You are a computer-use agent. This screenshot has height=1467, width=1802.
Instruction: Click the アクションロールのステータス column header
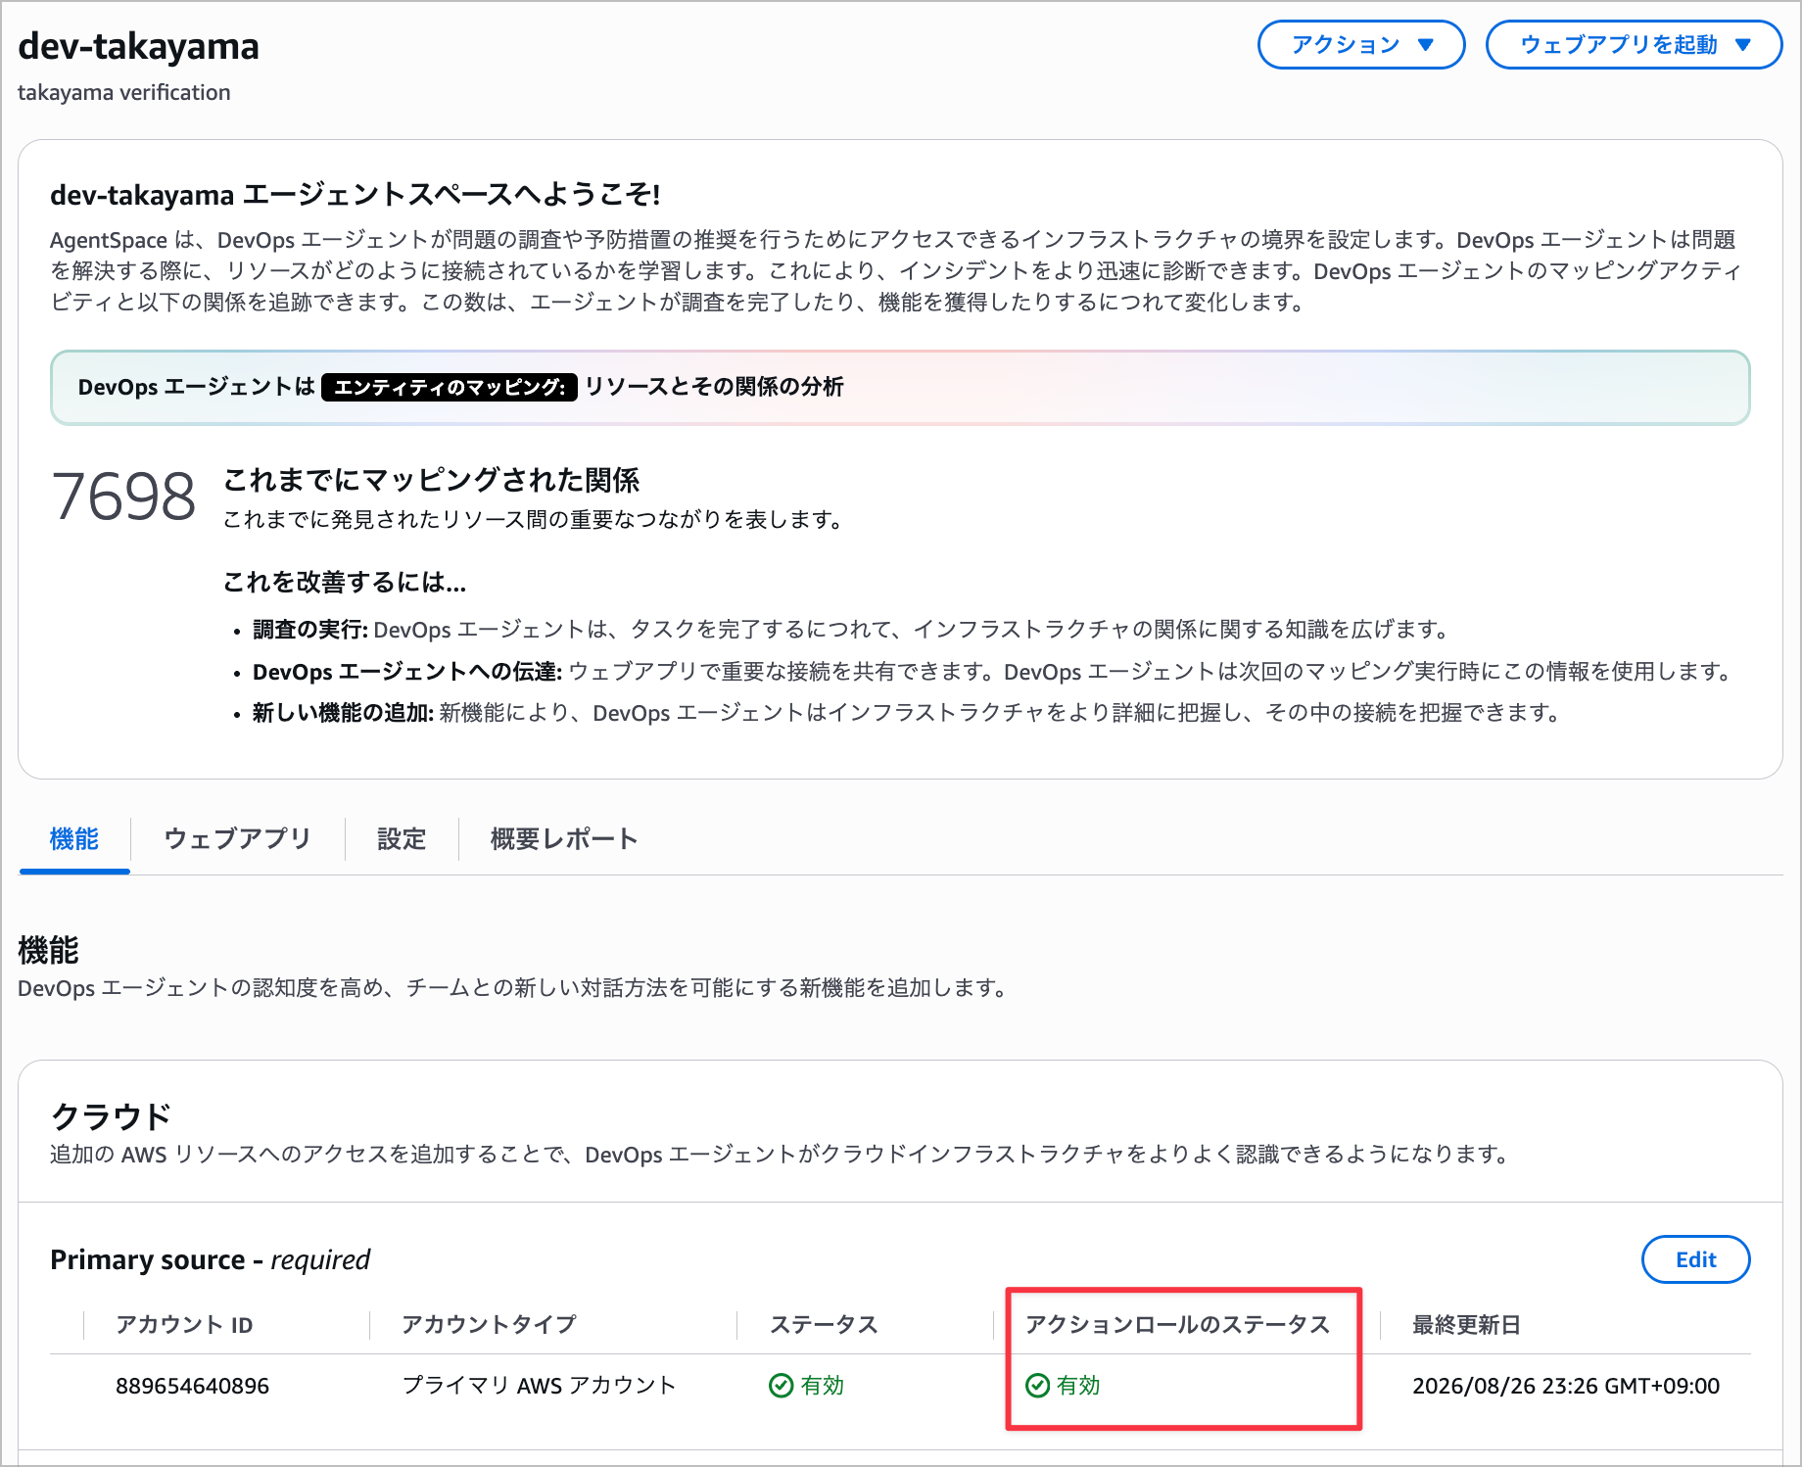[x=1177, y=1325]
